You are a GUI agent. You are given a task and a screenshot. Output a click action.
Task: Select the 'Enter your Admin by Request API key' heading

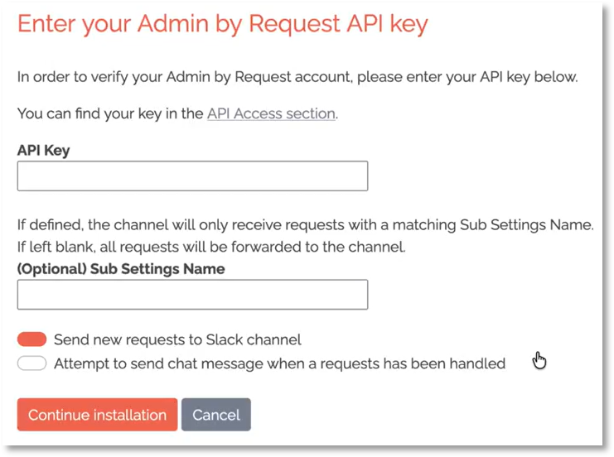tap(223, 23)
